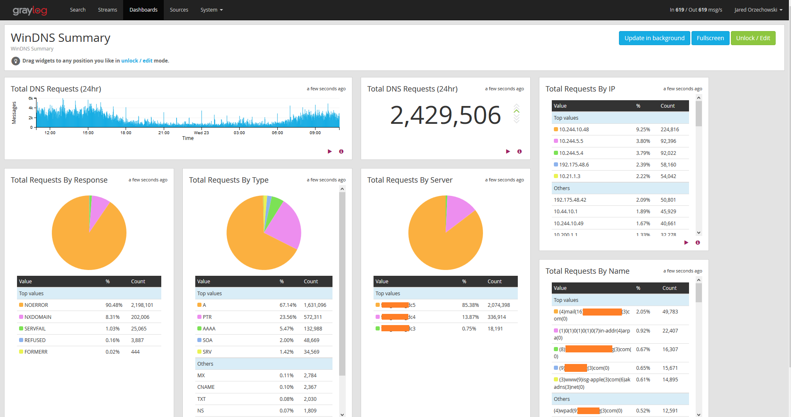The image size is (791, 417).
Task: Click the Unlock / Edit button
Action: [753, 38]
